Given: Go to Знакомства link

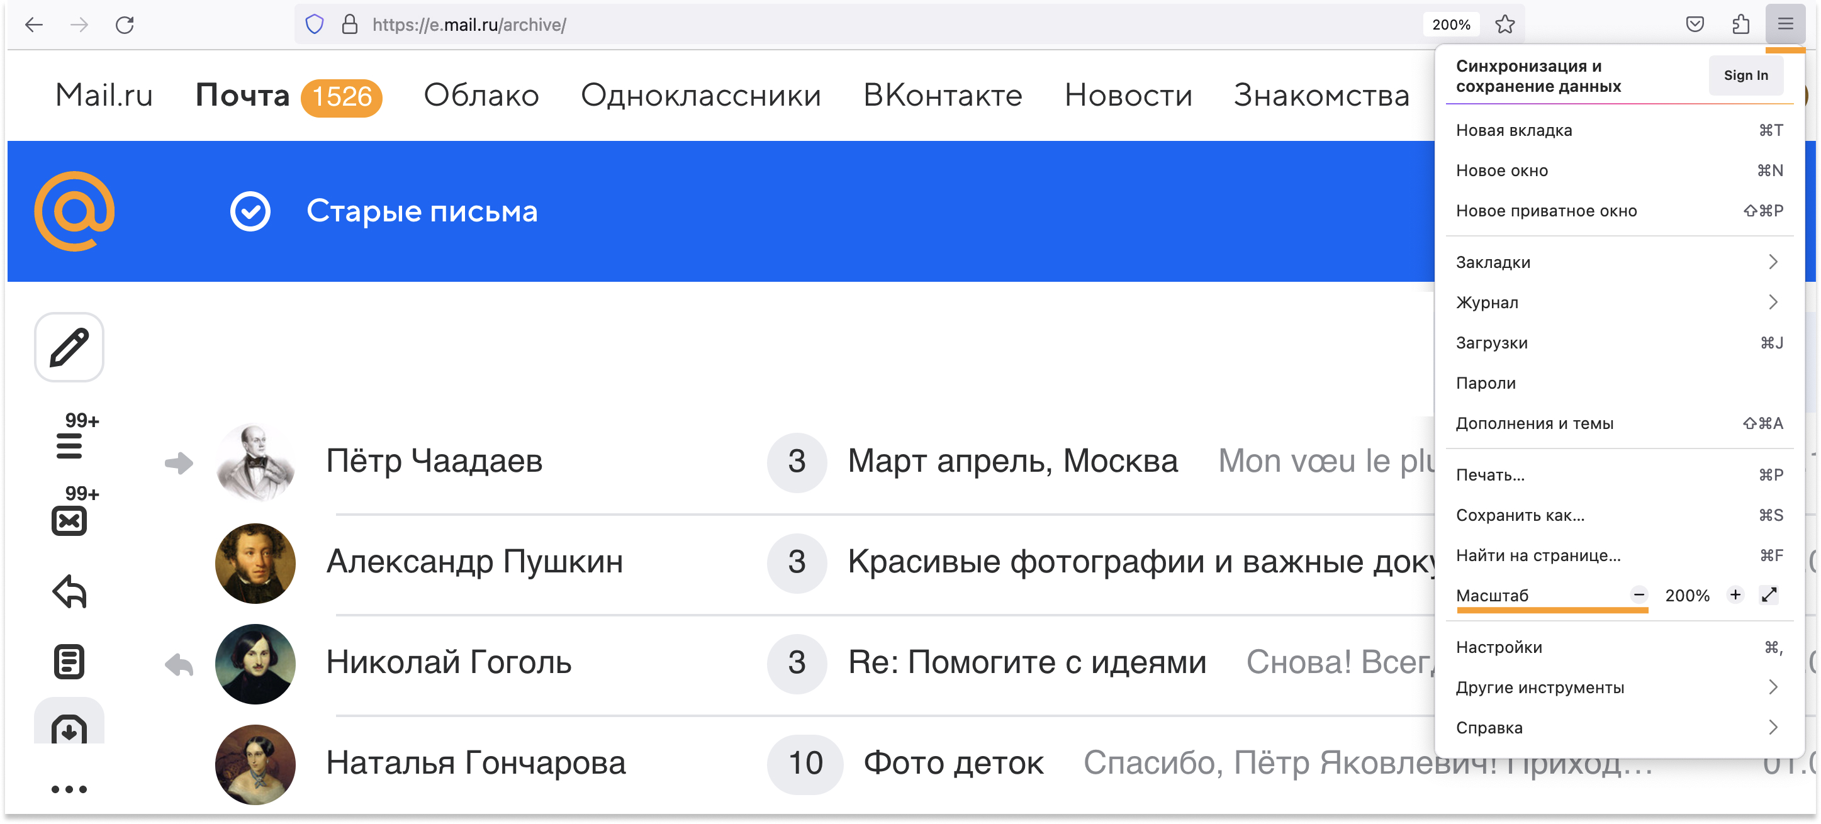Looking at the screenshot, I should pos(1321,96).
